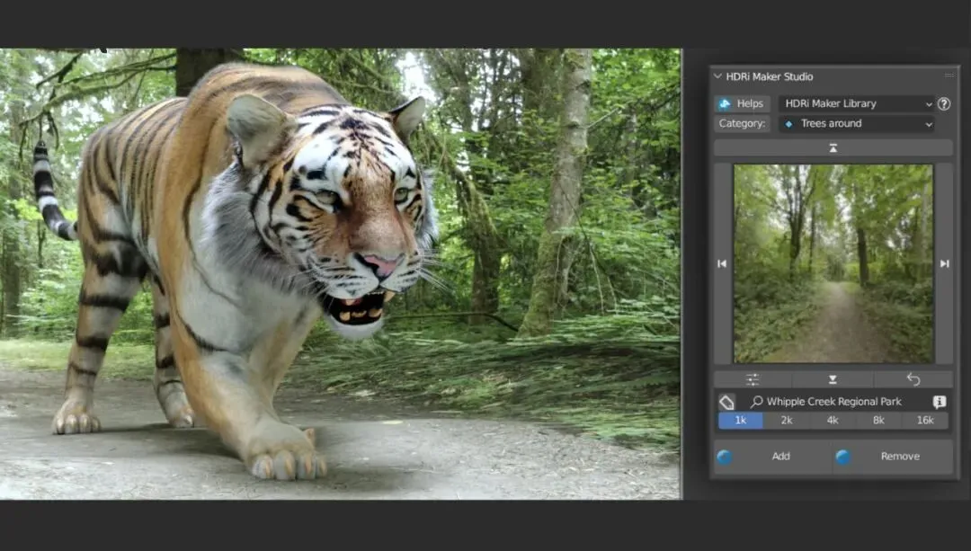Screen dimensions: 971x551
Task: Click the undo arrow icon under the preview
Action: (x=913, y=379)
